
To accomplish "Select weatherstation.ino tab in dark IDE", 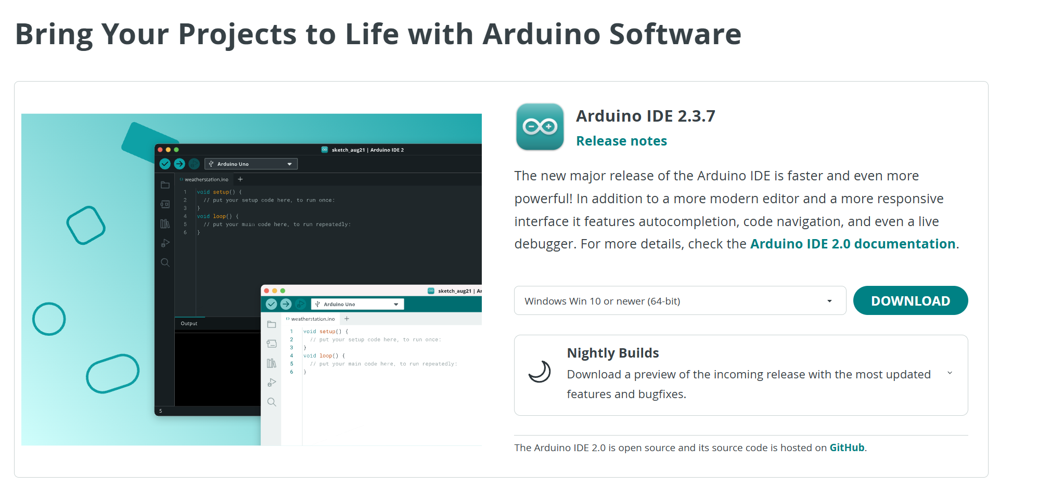I will click(204, 179).
